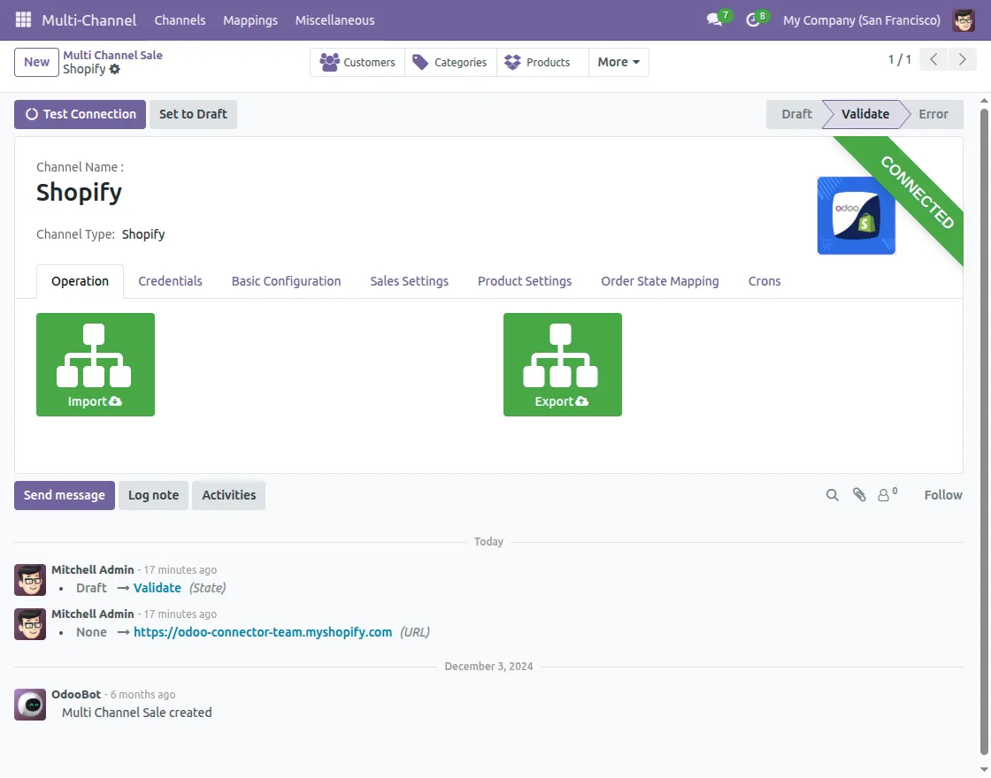Click the Shopify channel logo image

click(x=856, y=216)
